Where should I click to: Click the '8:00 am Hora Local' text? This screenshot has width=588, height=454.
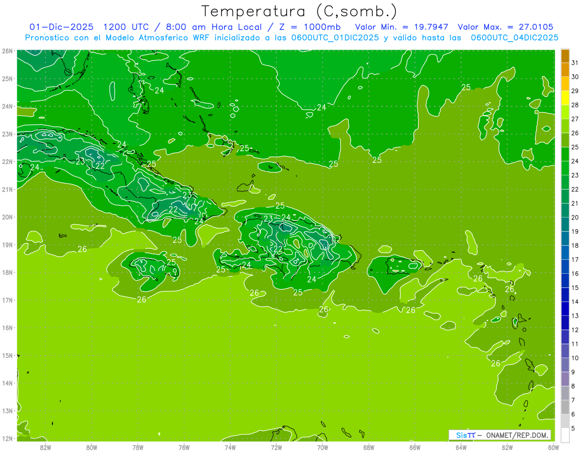point(215,27)
